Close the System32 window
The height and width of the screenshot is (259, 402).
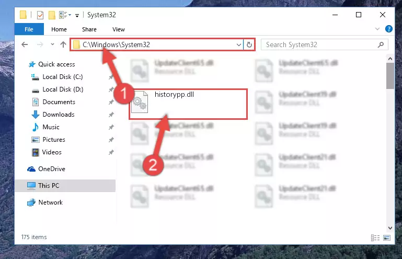383,15
